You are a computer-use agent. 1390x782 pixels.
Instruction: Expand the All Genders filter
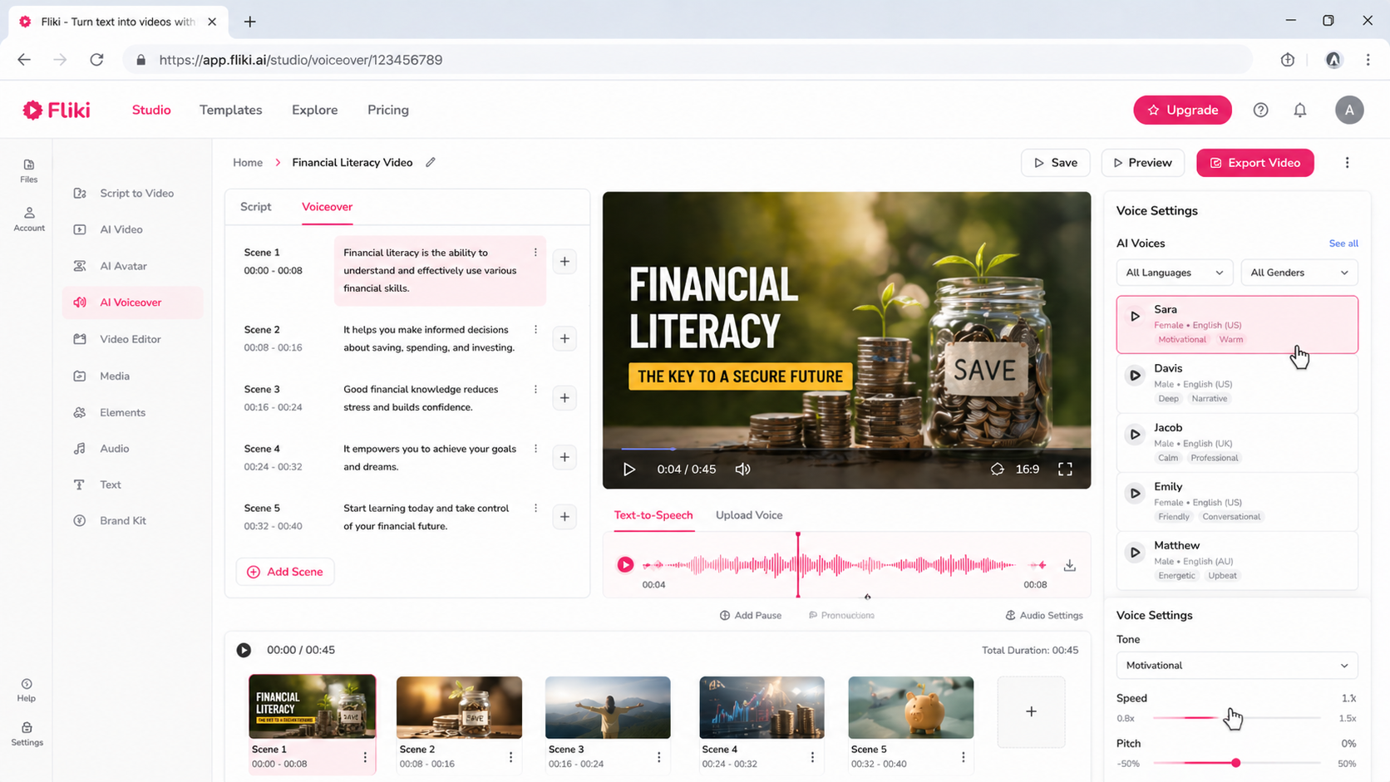pyautogui.click(x=1299, y=273)
